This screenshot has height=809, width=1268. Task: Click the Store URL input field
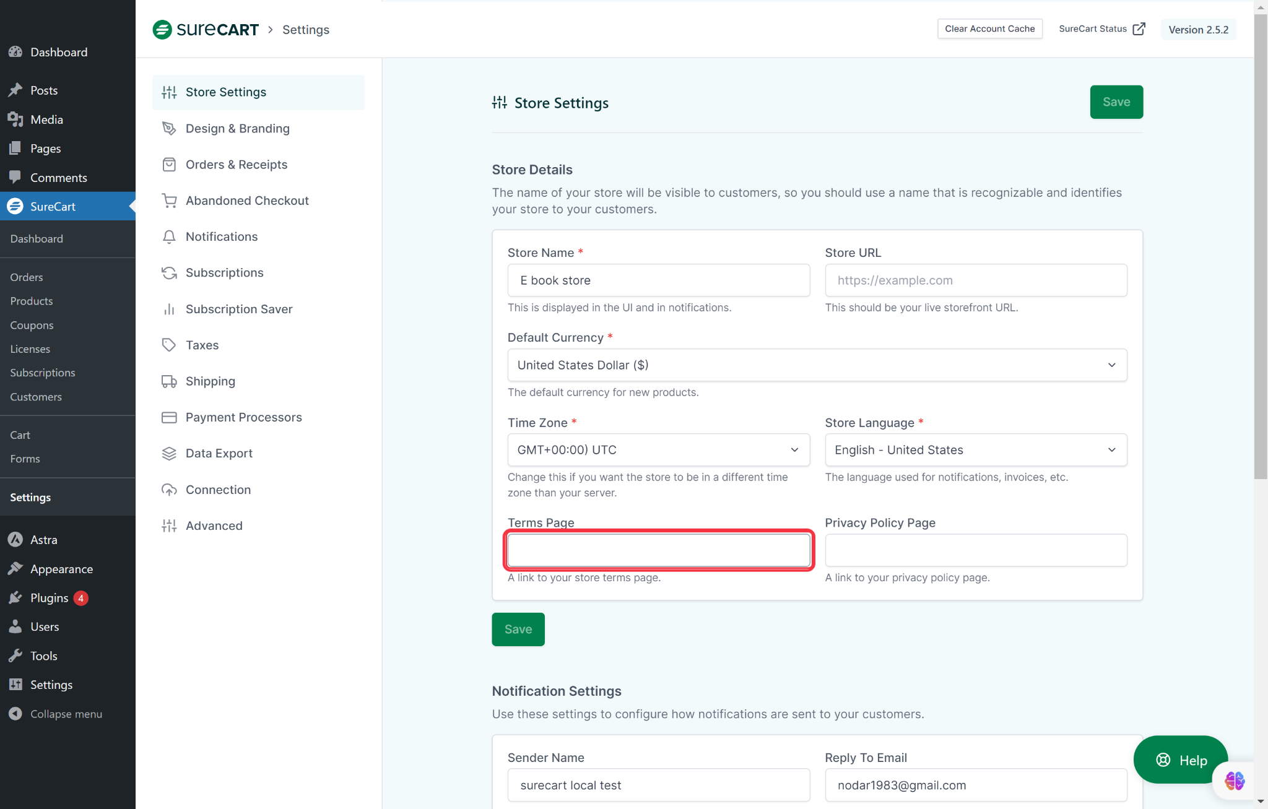pyautogui.click(x=975, y=280)
